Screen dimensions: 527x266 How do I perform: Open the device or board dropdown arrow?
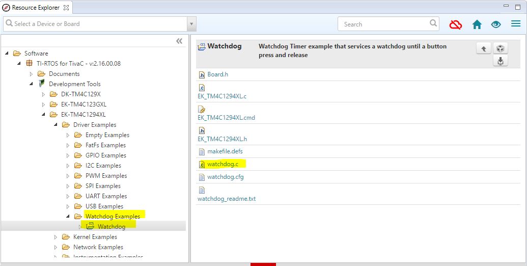tap(191, 24)
